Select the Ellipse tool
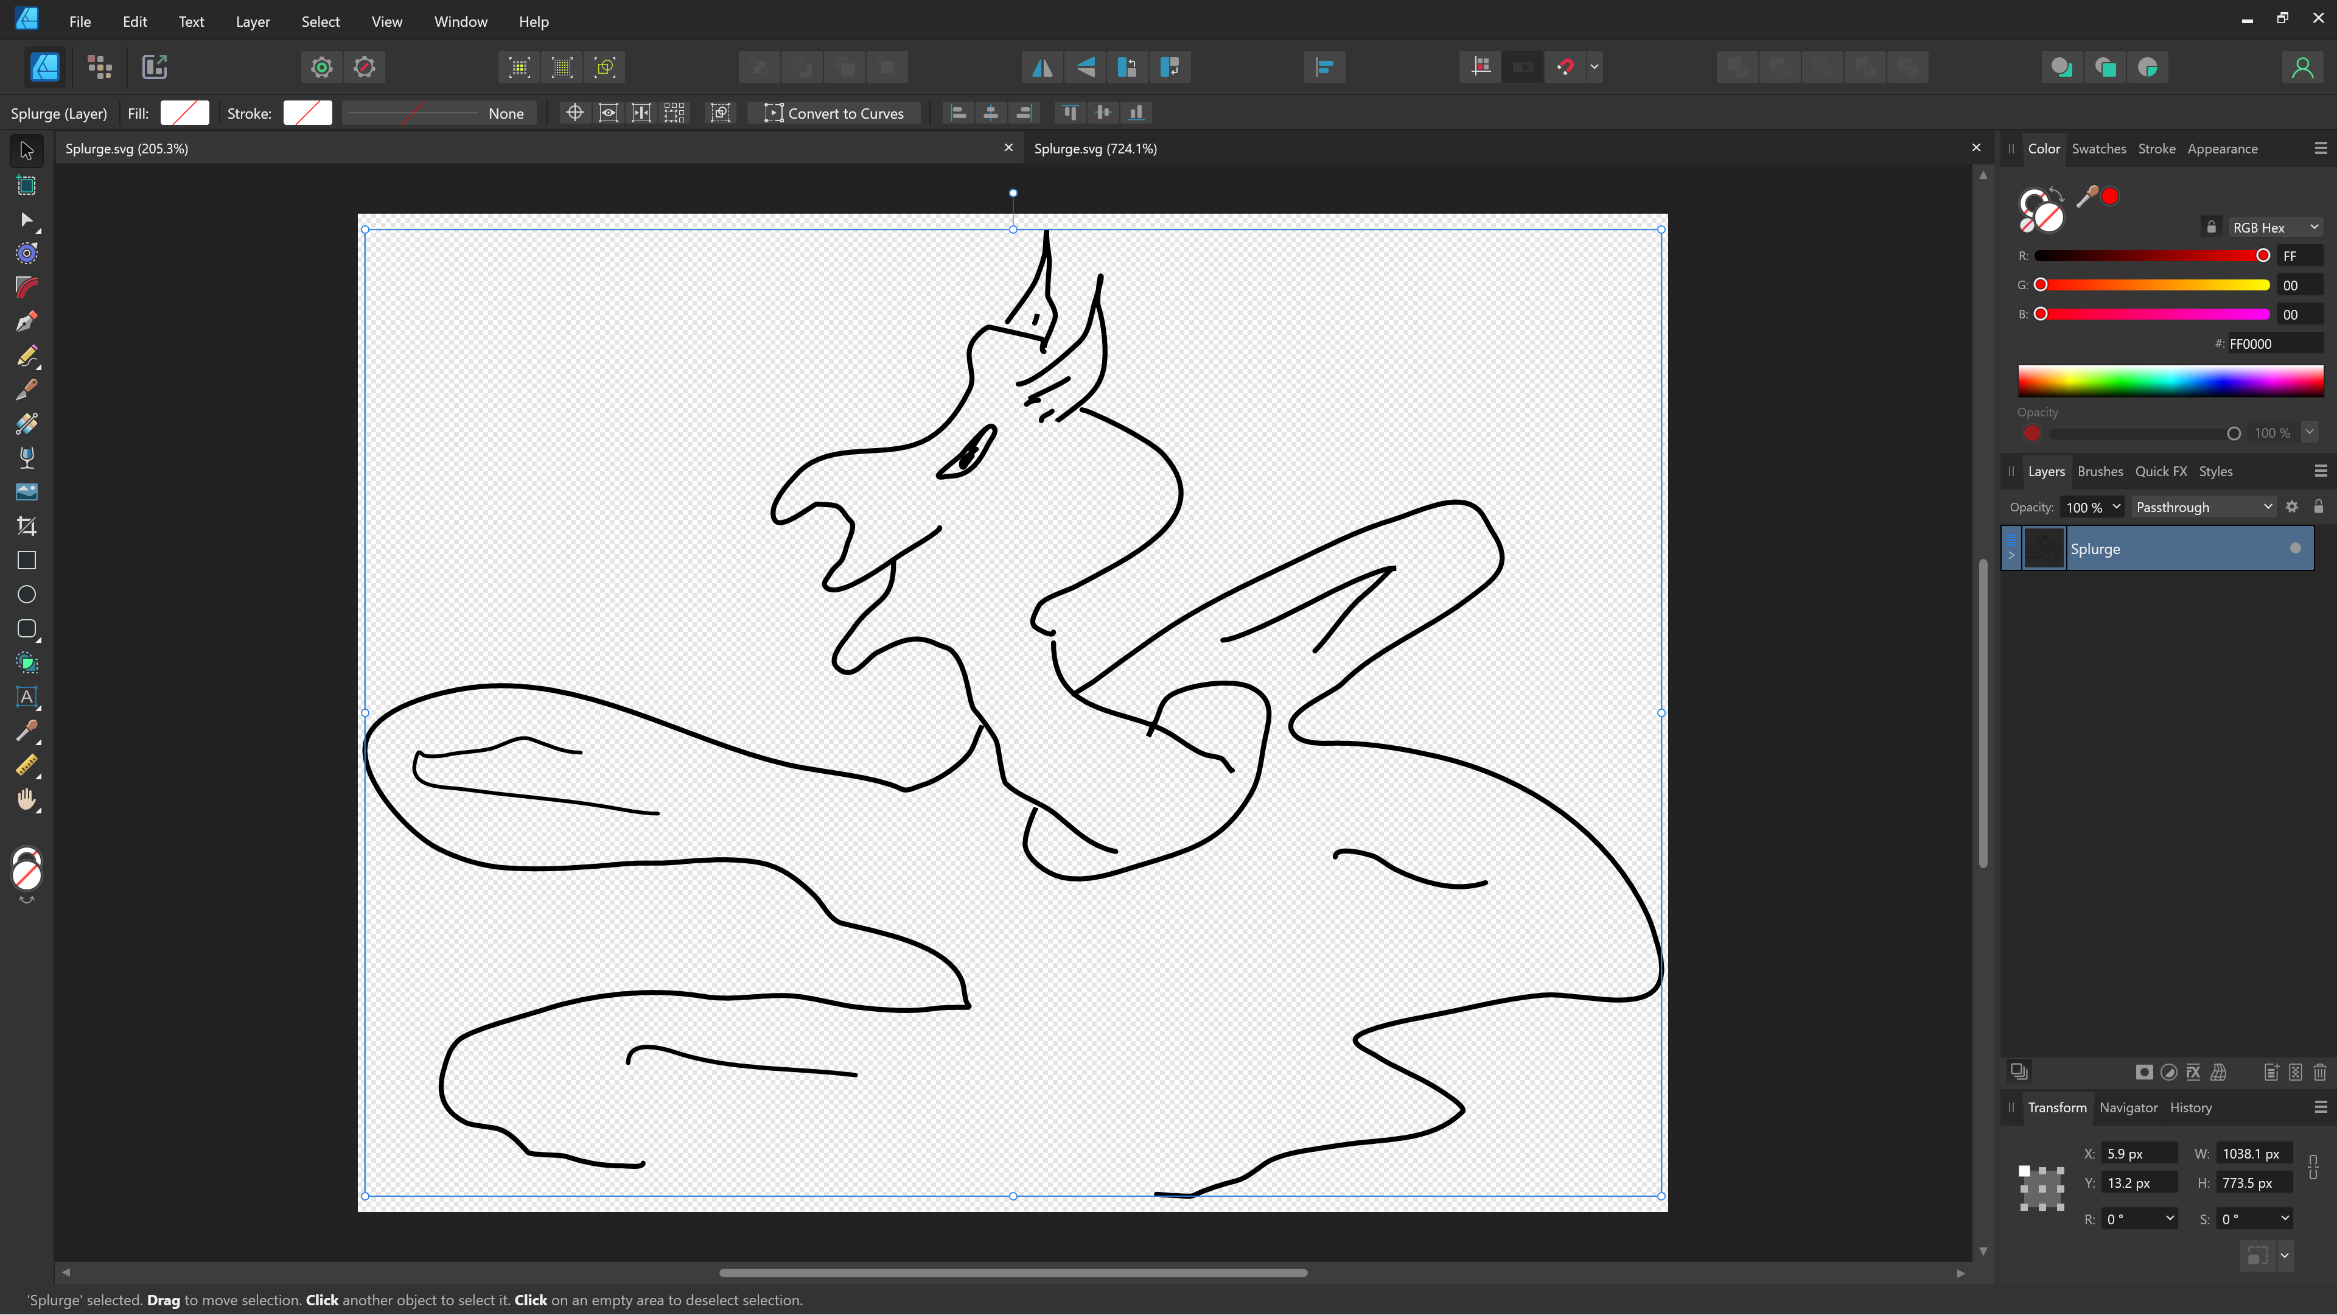 point(26,594)
